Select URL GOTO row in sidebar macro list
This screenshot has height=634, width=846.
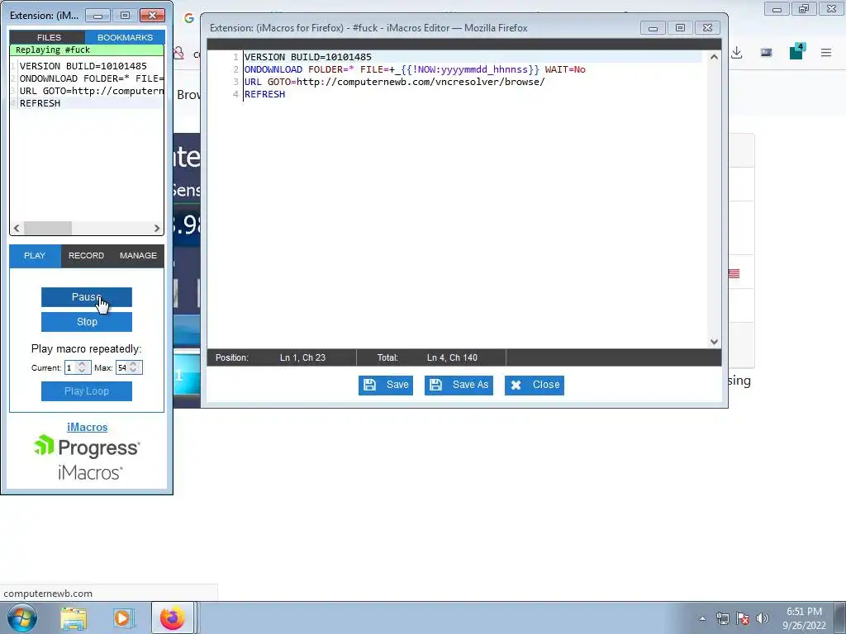coord(86,91)
